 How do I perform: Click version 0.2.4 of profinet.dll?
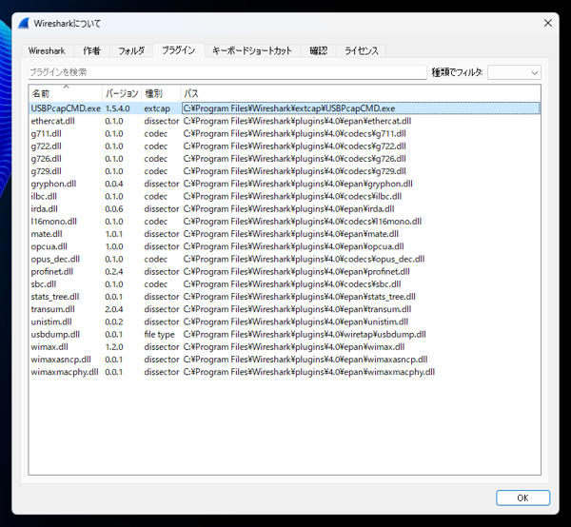(x=114, y=271)
